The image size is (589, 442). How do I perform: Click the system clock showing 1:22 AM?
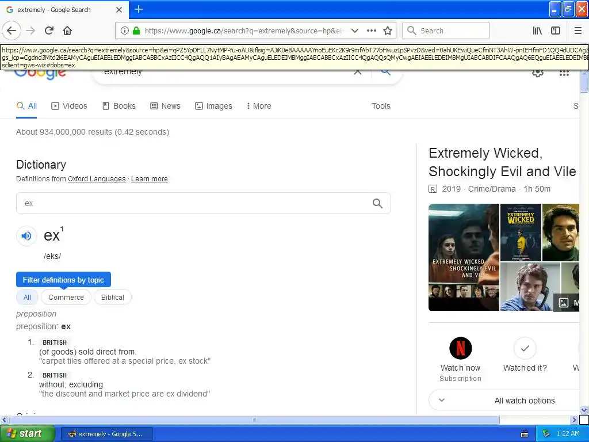pos(568,433)
